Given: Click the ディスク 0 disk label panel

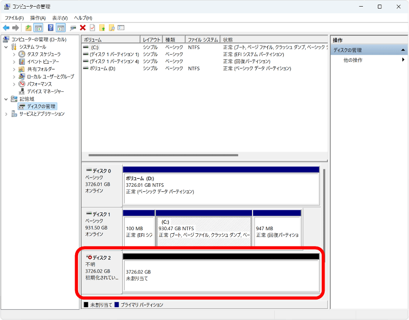Looking at the screenshot, I should (102, 185).
